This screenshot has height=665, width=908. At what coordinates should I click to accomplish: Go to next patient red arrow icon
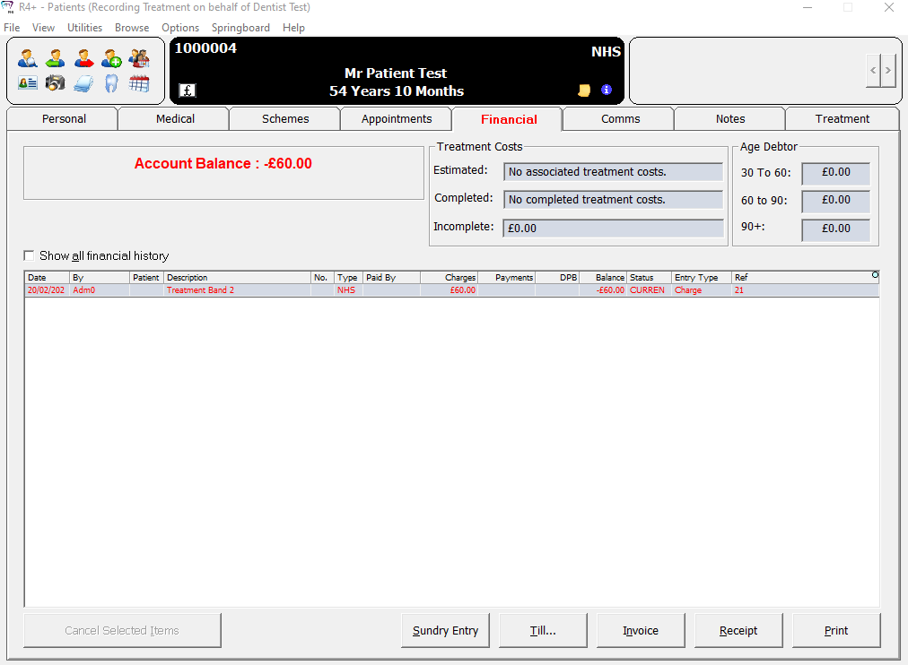(x=83, y=58)
